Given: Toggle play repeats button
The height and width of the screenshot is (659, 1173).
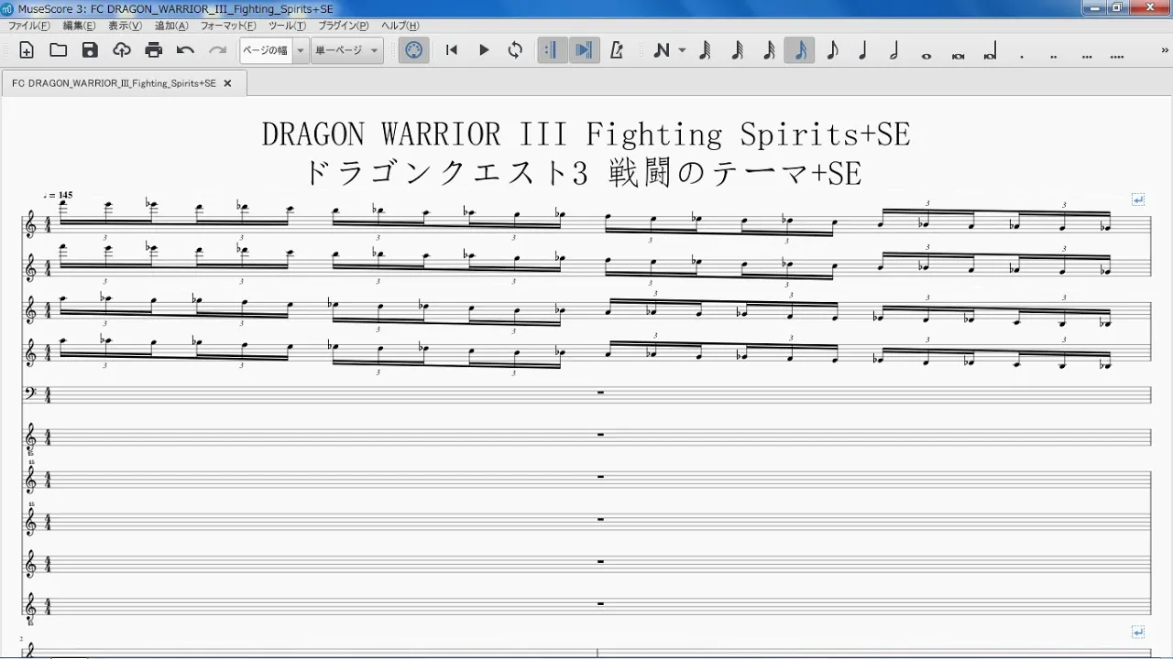Looking at the screenshot, I should coord(551,50).
